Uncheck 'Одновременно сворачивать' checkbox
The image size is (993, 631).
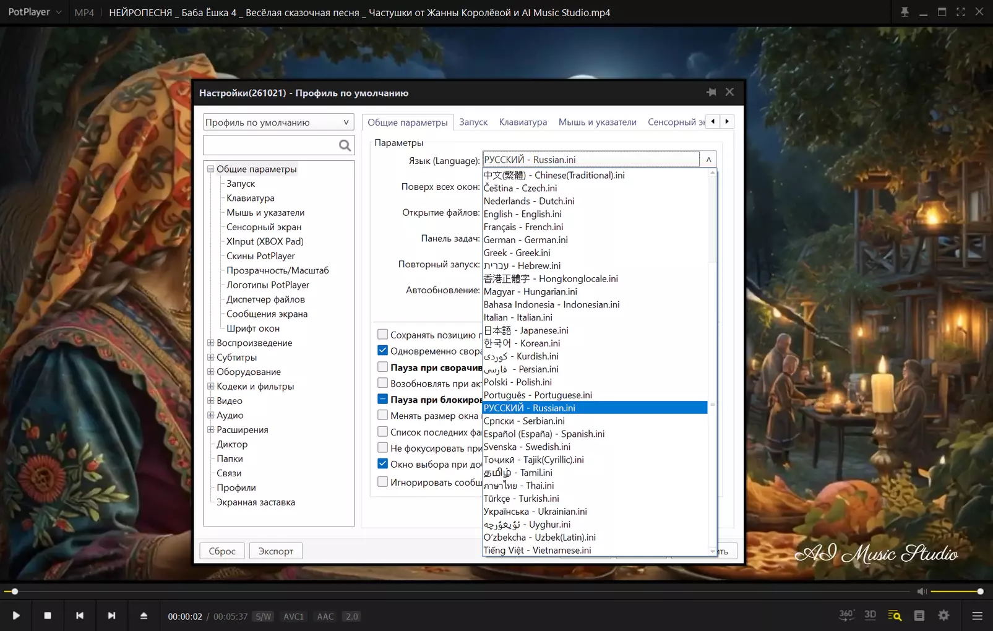pyautogui.click(x=383, y=350)
